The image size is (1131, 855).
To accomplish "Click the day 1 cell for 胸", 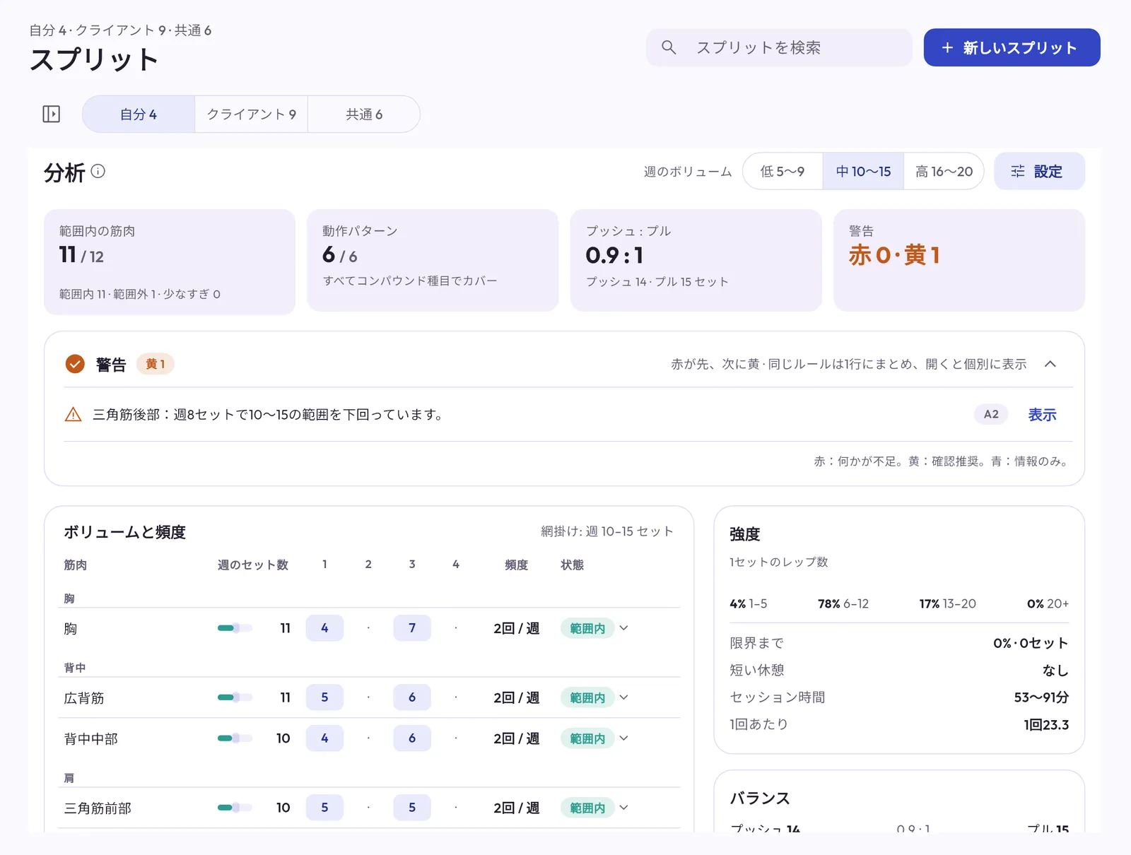I will click(324, 628).
